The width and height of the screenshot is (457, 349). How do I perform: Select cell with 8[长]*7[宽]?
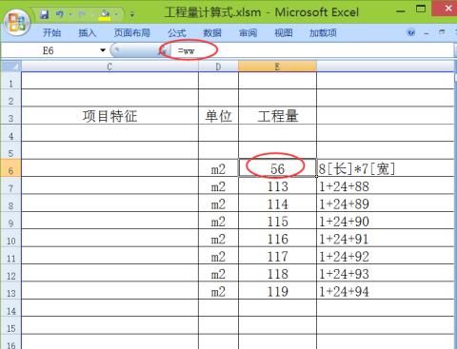coord(386,168)
